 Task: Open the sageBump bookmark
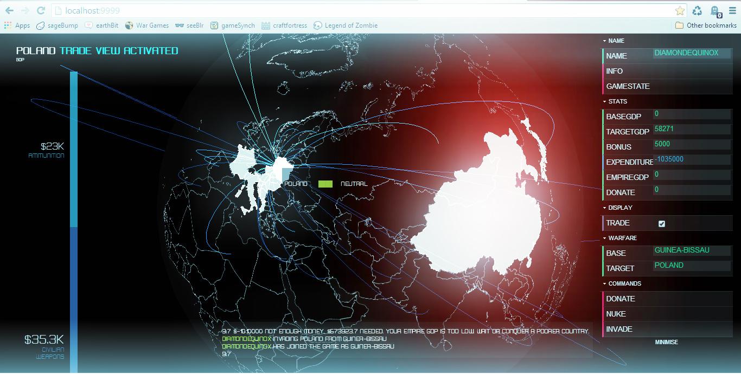pos(57,25)
